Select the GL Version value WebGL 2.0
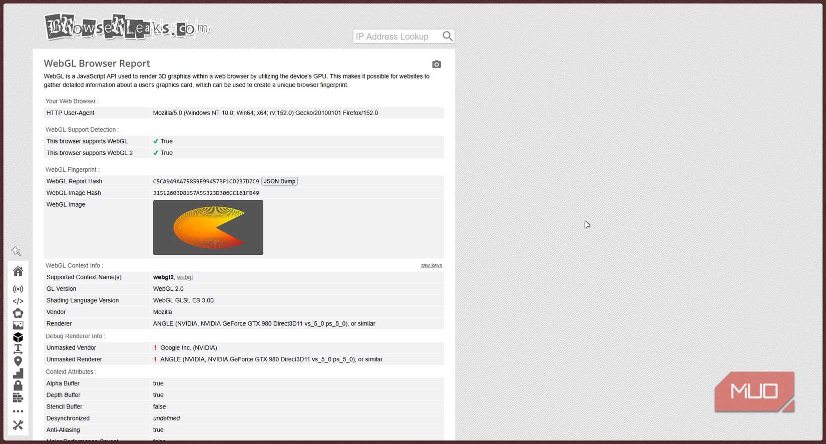 [168, 289]
